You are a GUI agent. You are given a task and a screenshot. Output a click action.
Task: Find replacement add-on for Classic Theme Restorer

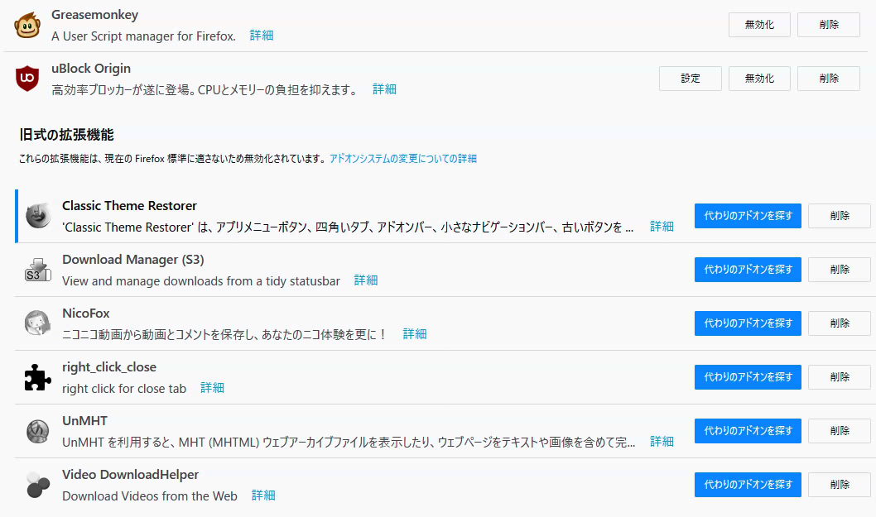[748, 216]
